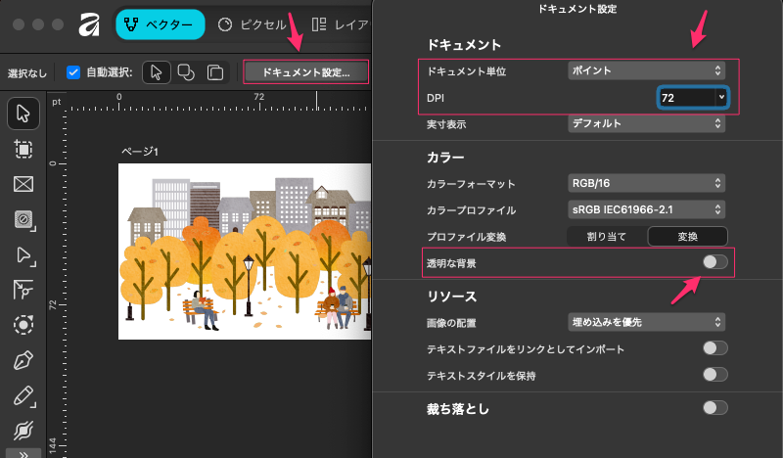
Task: Select the Picture Frame (crossed rectangle) tool
Action: (x=23, y=184)
